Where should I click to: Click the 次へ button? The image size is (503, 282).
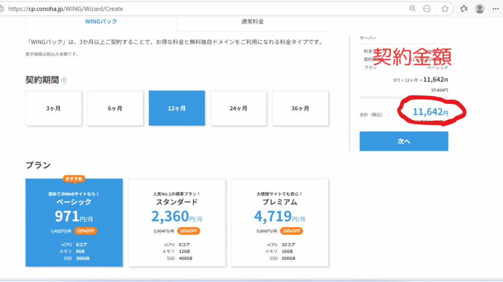(404, 141)
